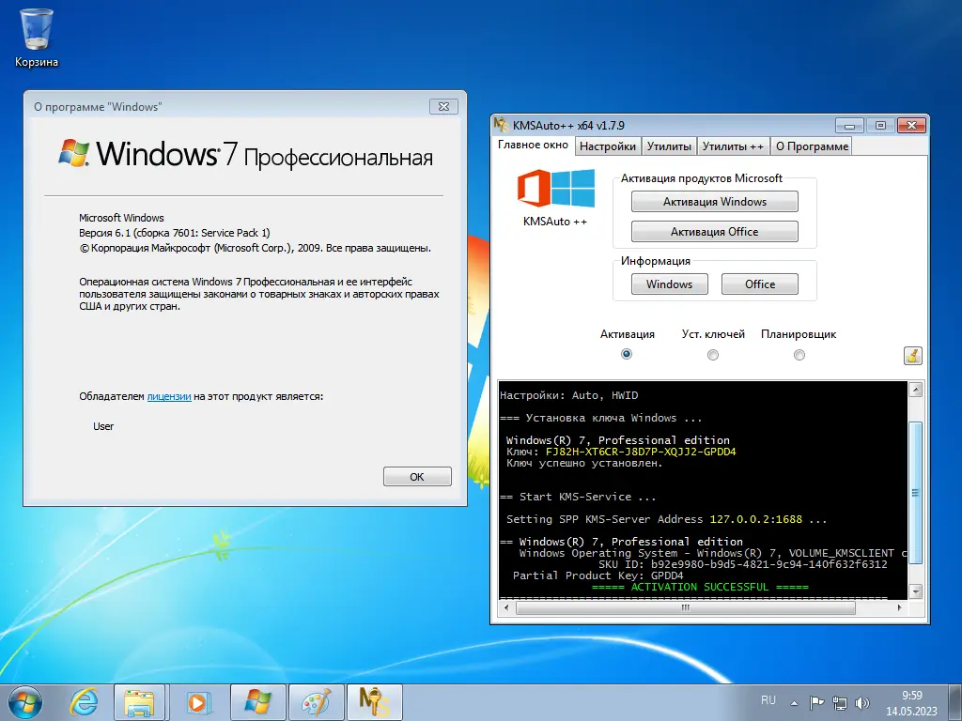Click the Partial Product Key: GPDD4 line
Screen dimensions: 962x721
point(597,575)
